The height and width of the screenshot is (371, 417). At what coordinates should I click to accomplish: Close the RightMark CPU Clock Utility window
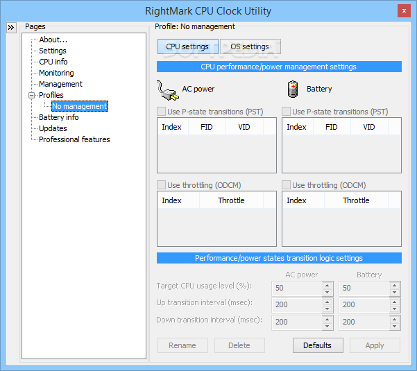pyautogui.click(x=404, y=11)
